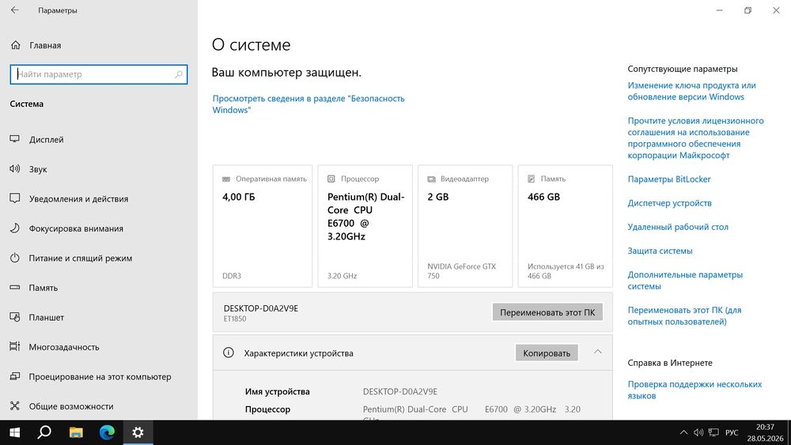Click the RAM chip icon on card
The width and height of the screenshot is (791, 445).
(x=226, y=179)
